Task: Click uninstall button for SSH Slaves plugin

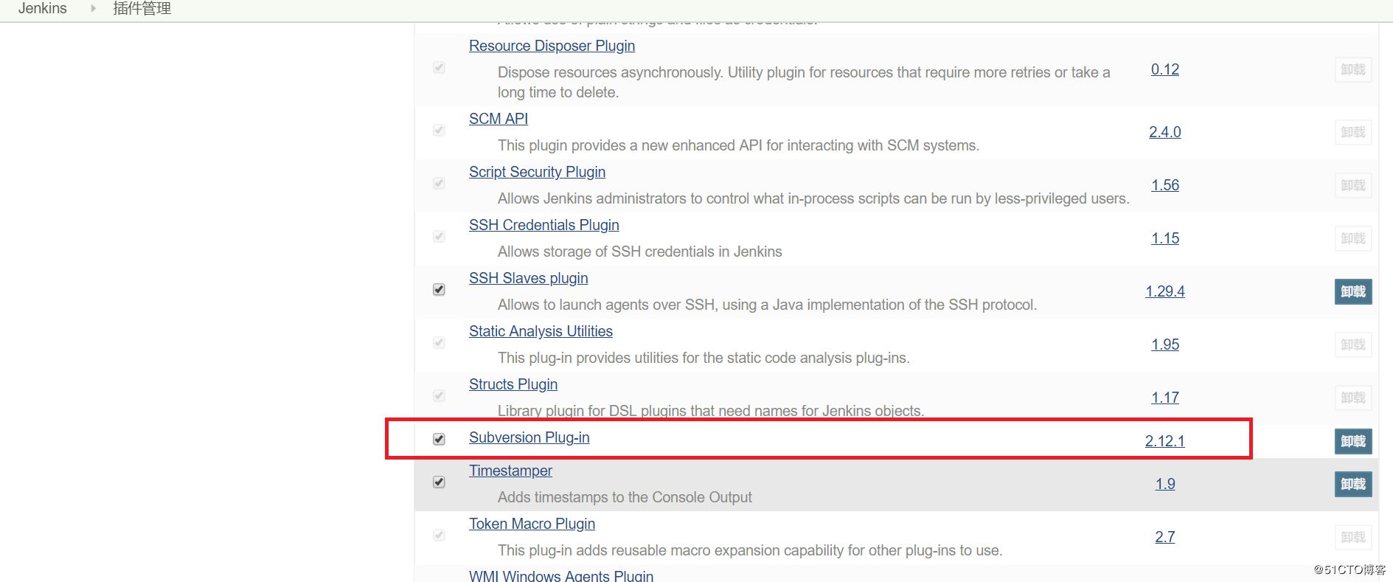Action: tap(1352, 291)
